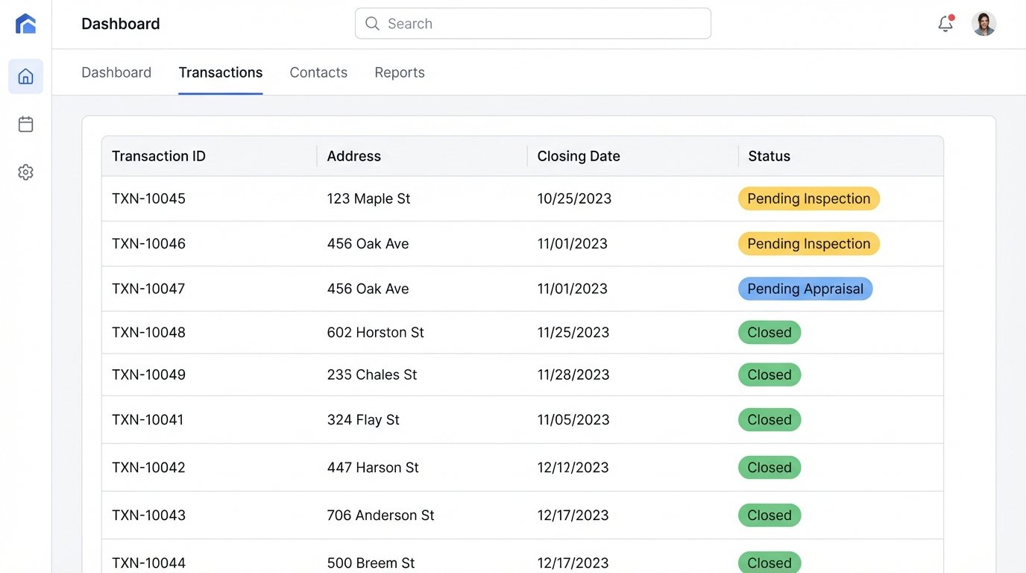The width and height of the screenshot is (1026, 573).
Task: Click the Closing Date column header
Action: coord(579,156)
